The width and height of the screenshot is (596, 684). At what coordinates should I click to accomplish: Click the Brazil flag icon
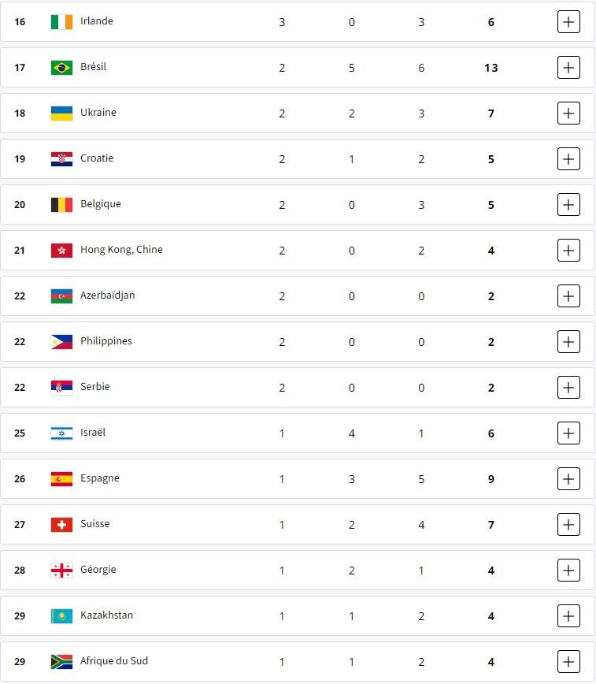click(x=61, y=68)
